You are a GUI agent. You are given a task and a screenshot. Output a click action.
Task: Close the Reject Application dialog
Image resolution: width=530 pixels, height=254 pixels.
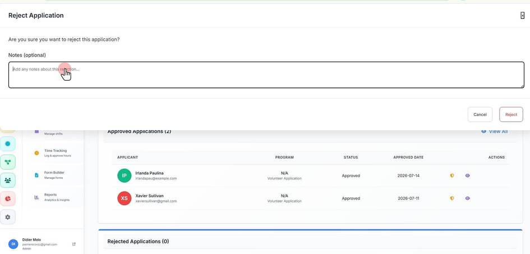click(x=522, y=16)
